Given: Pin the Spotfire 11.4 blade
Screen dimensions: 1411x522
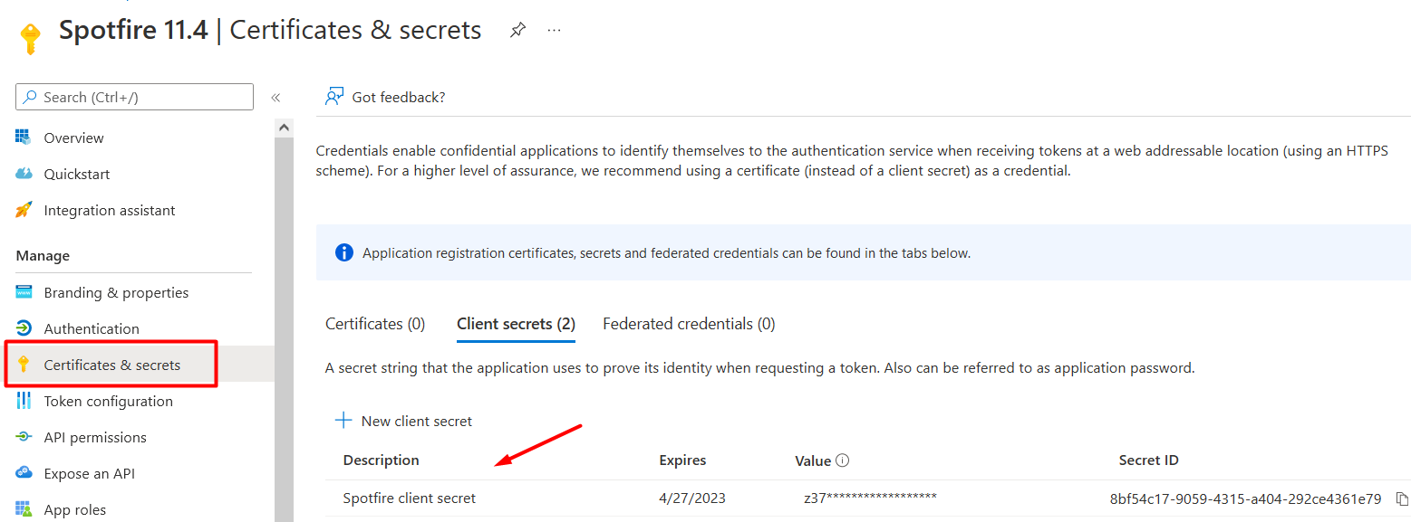Looking at the screenshot, I should tap(517, 30).
